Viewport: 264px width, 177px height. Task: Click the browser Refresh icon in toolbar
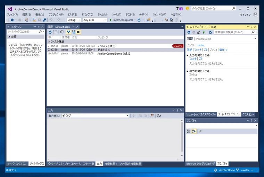[139, 20]
